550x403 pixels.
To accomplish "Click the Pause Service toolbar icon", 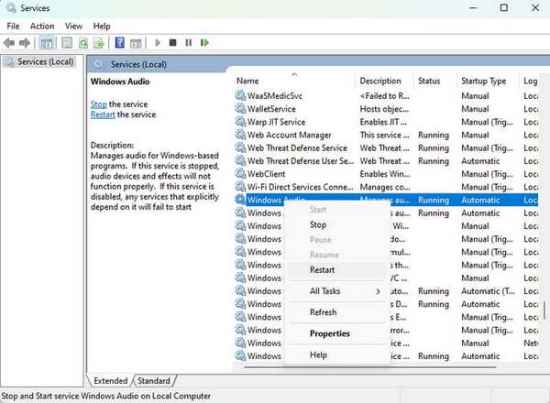I will point(188,43).
